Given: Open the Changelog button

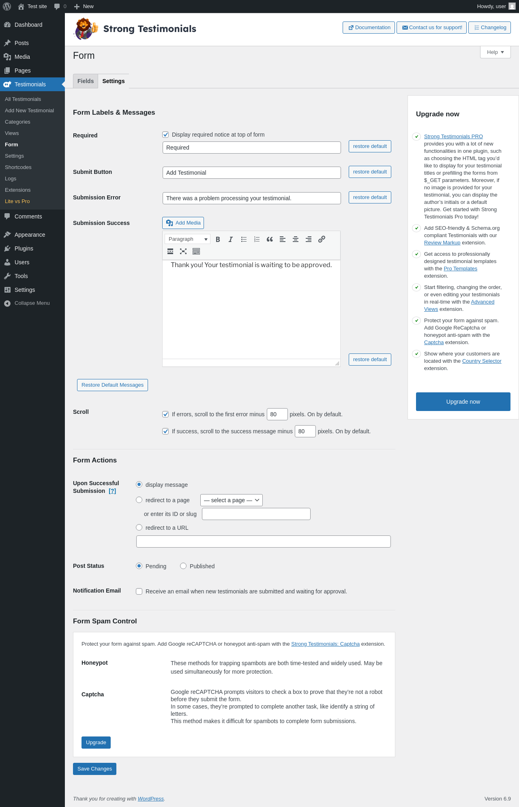Looking at the screenshot, I should click(x=489, y=28).
